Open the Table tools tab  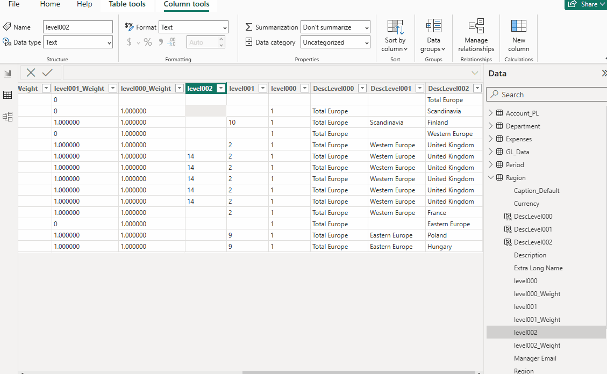pos(127,4)
